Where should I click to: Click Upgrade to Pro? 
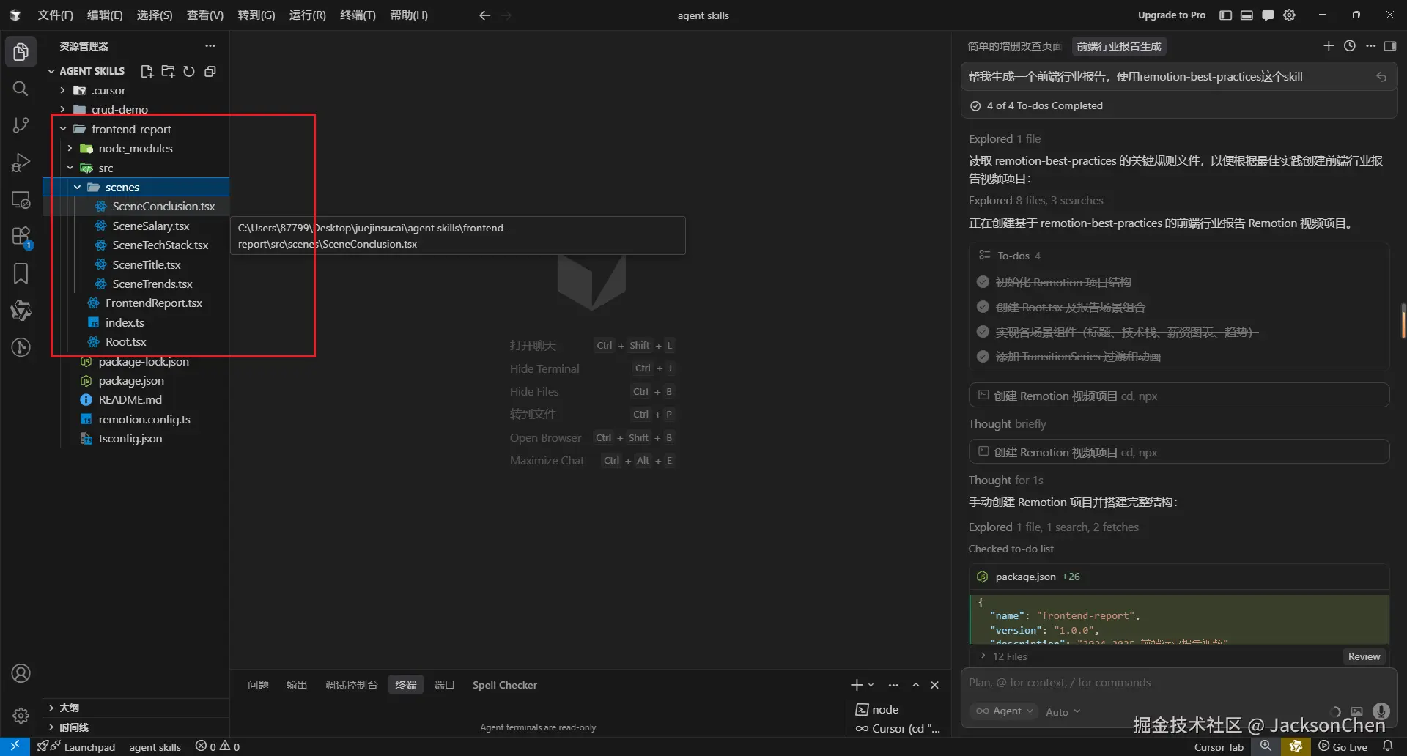point(1171,15)
